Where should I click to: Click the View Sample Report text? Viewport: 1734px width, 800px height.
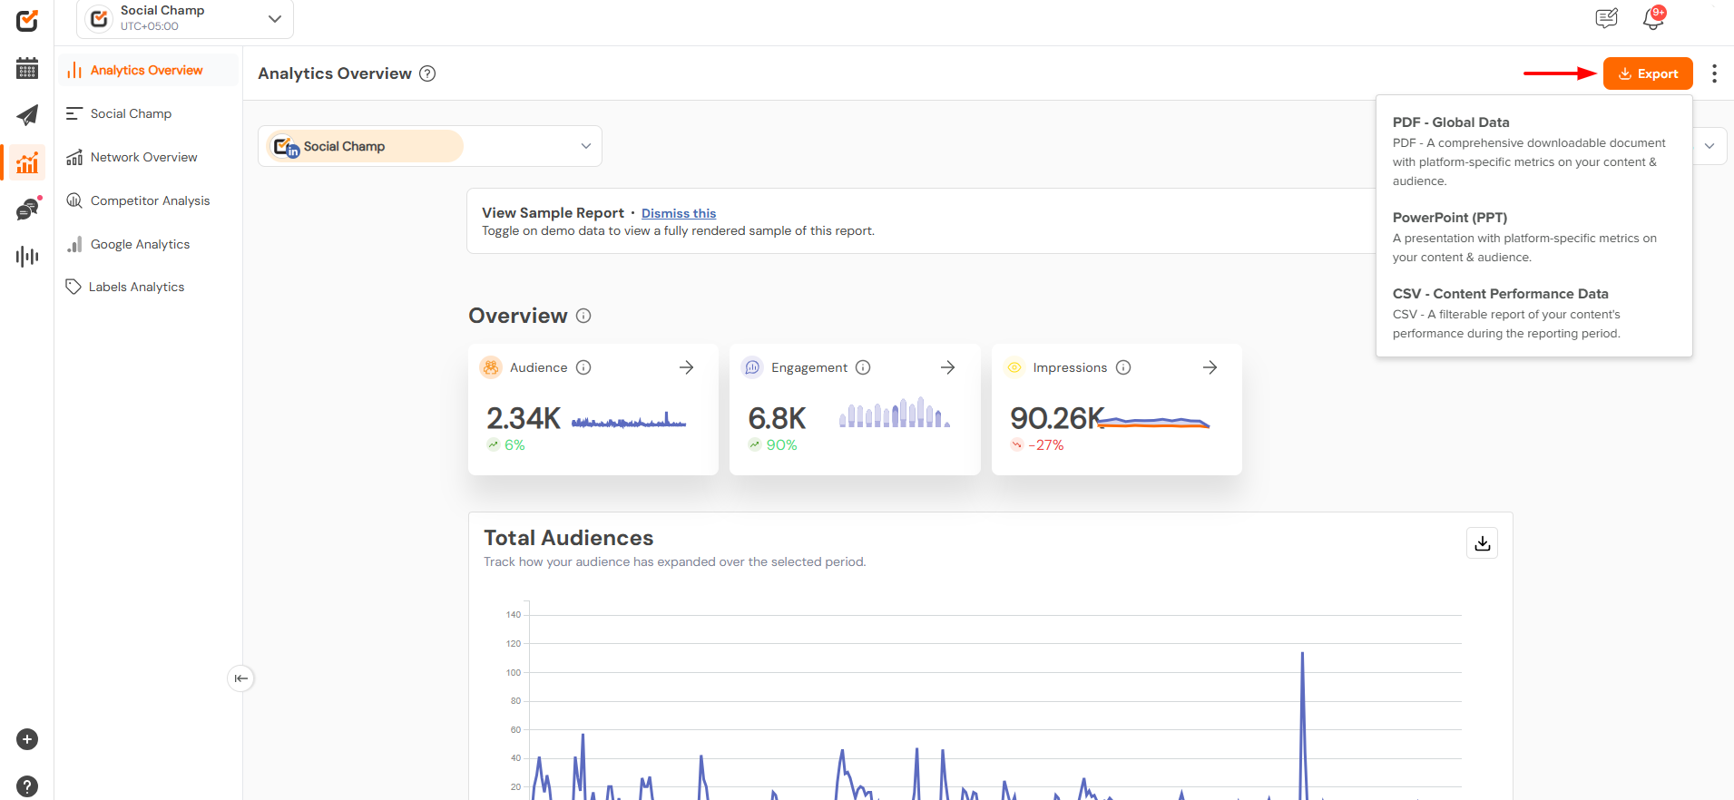point(554,213)
